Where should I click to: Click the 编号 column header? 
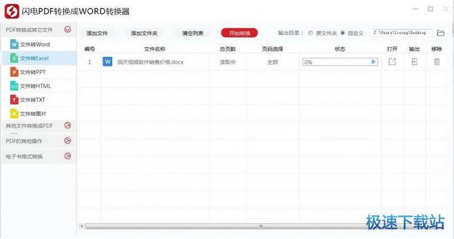90,49
